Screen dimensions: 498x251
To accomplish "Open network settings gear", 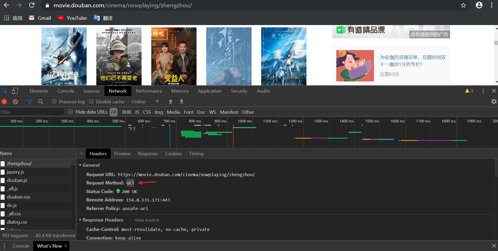I will [x=494, y=101].
